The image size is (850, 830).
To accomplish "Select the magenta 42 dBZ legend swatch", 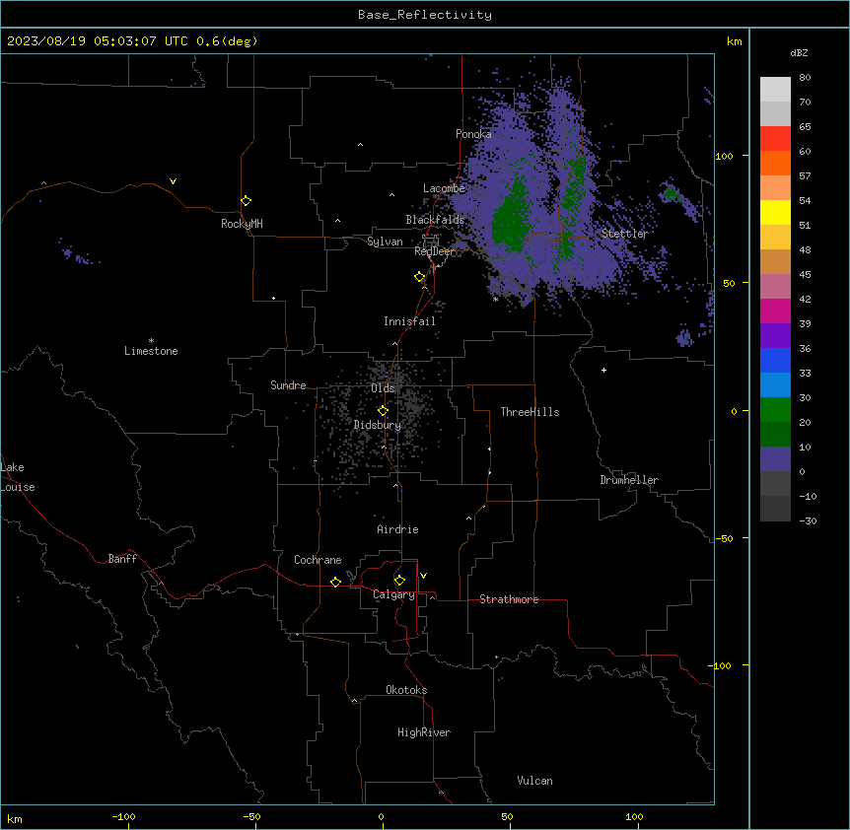I will pos(775,311).
